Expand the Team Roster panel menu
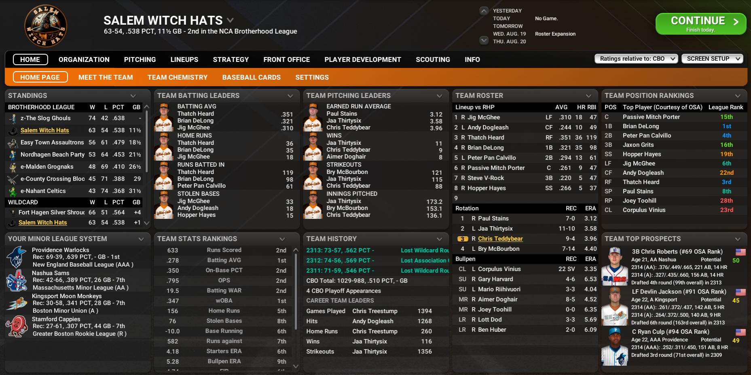The width and height of the screenshot is (751, 375). point(589,96)
